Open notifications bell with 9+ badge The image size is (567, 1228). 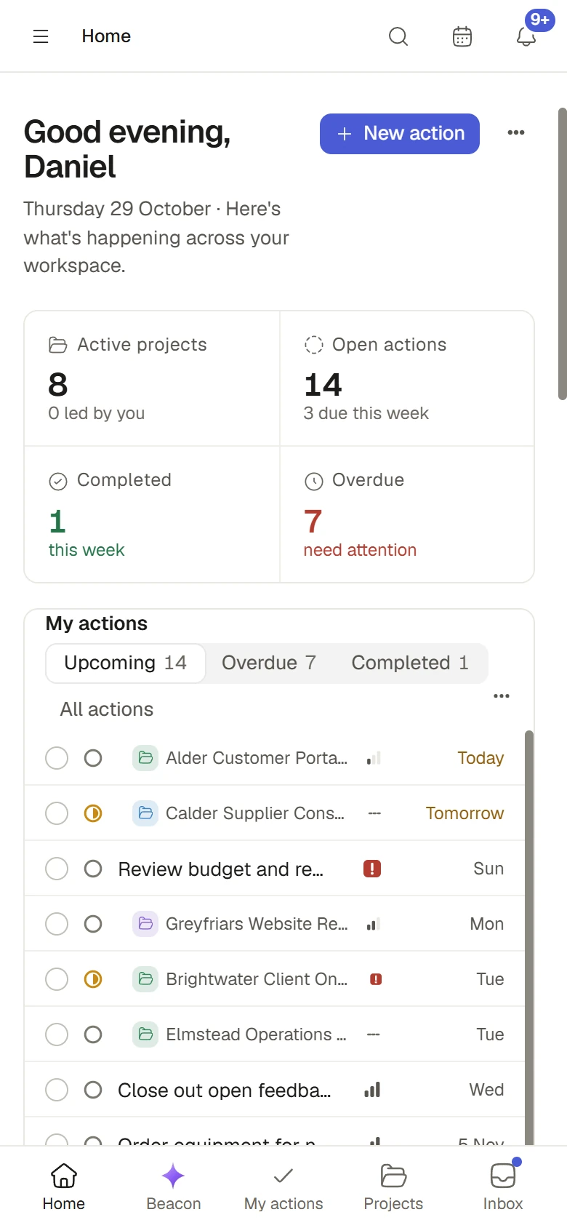pos(526,36)
